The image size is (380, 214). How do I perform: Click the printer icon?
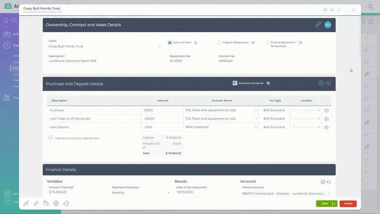point(56,203)
